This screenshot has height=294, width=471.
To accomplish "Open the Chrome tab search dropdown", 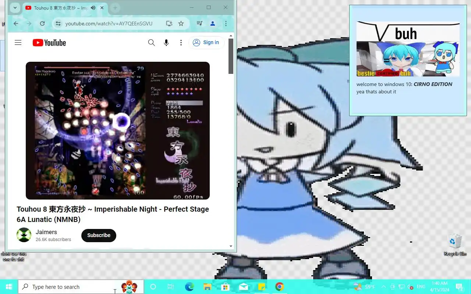I will coord(15,8).
